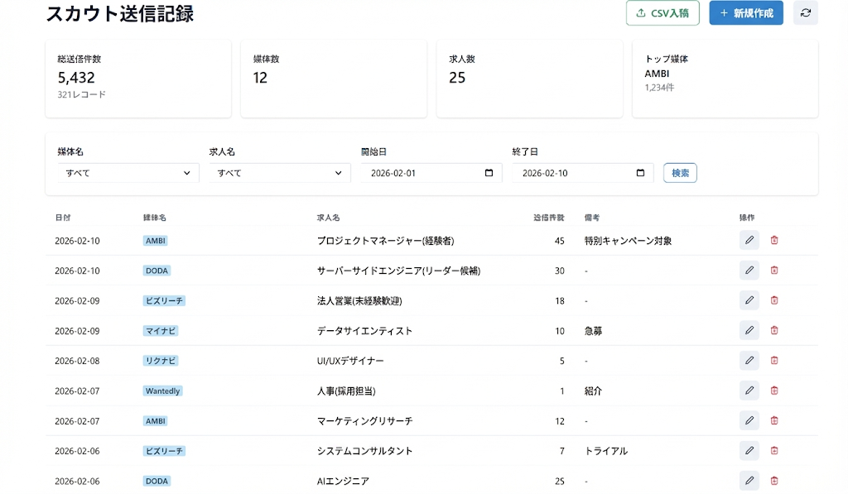Delete the マイナビ データサイエンティスト record

[x=774, y=330]
